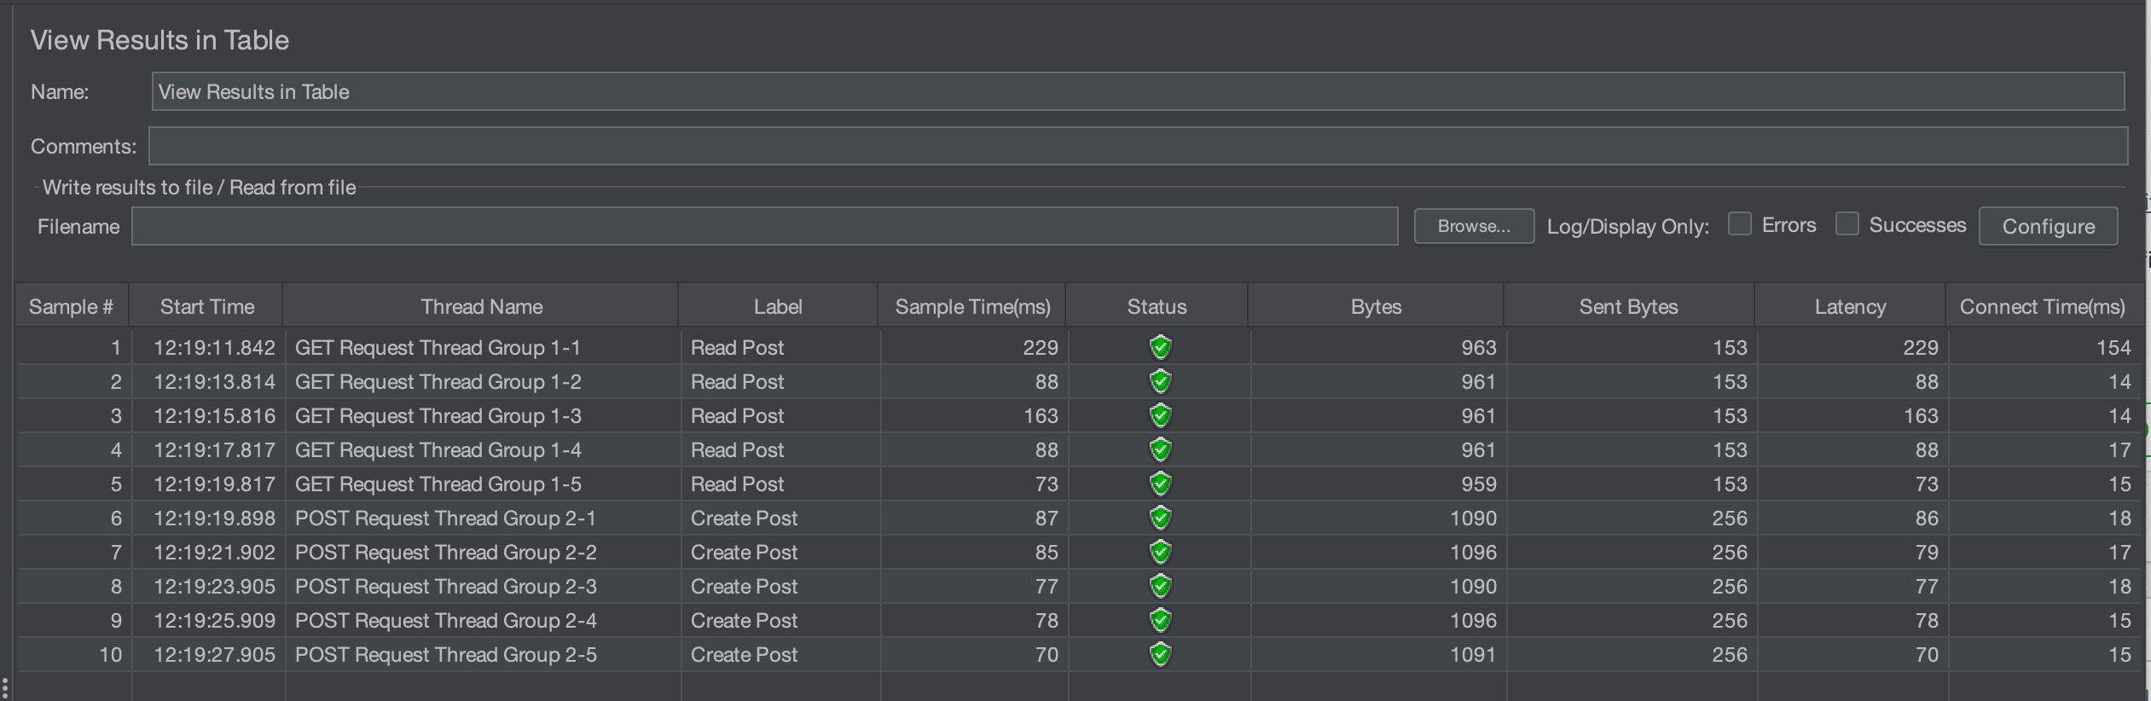Enable the Errors only checkbox
Screen dimensions: 2151x701
pyautogui.click(x=1739, y=224)
